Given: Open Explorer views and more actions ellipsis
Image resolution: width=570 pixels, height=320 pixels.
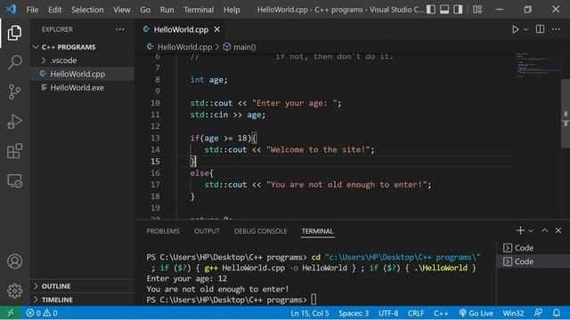Looking at the screenshot, I should tap(120, 29).
